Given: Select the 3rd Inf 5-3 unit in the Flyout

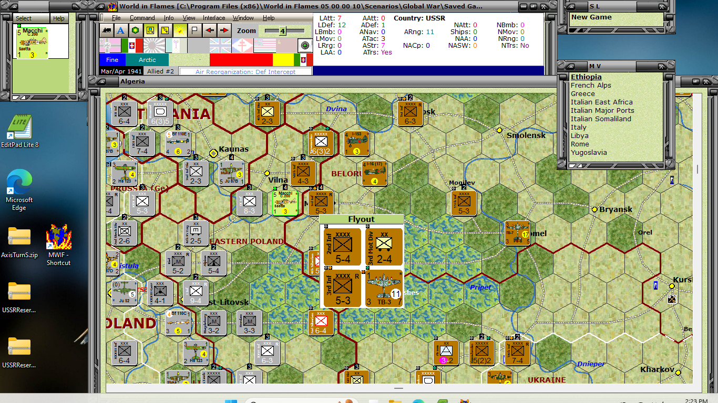Looking at the screenshot, I should (x=342, y=288).
